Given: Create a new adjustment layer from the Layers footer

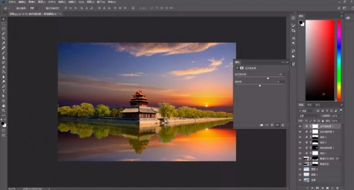Looking at the screenshot, I should (x=322, y=188).
